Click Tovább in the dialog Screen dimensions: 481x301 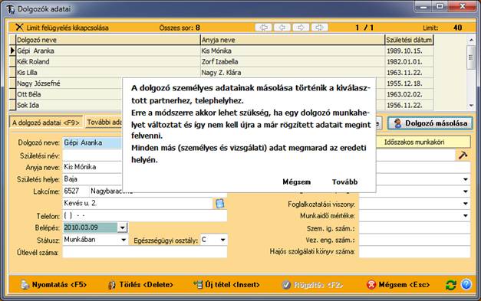pyautogui.click(x=344, y=182)
